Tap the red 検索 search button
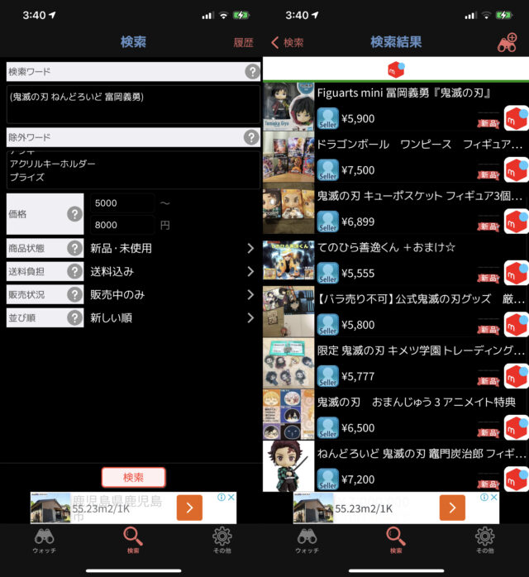 click(x=134, y=477)
